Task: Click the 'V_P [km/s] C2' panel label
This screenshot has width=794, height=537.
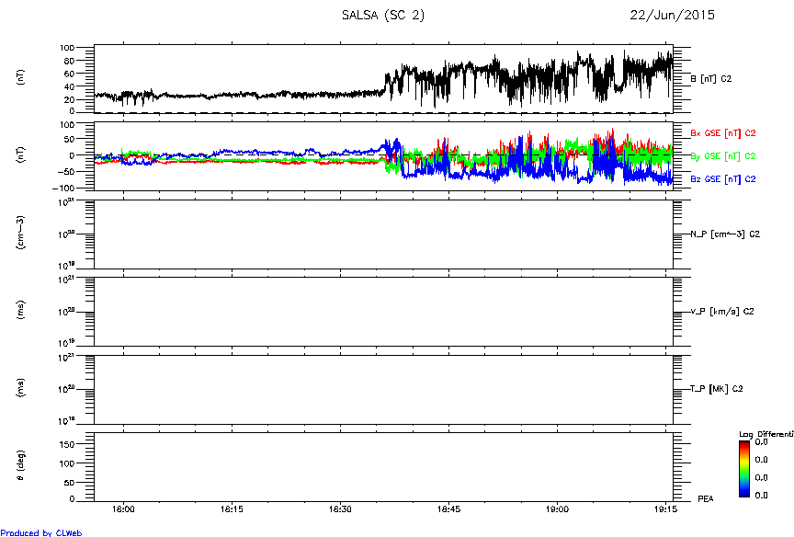Action: (722, 311)
